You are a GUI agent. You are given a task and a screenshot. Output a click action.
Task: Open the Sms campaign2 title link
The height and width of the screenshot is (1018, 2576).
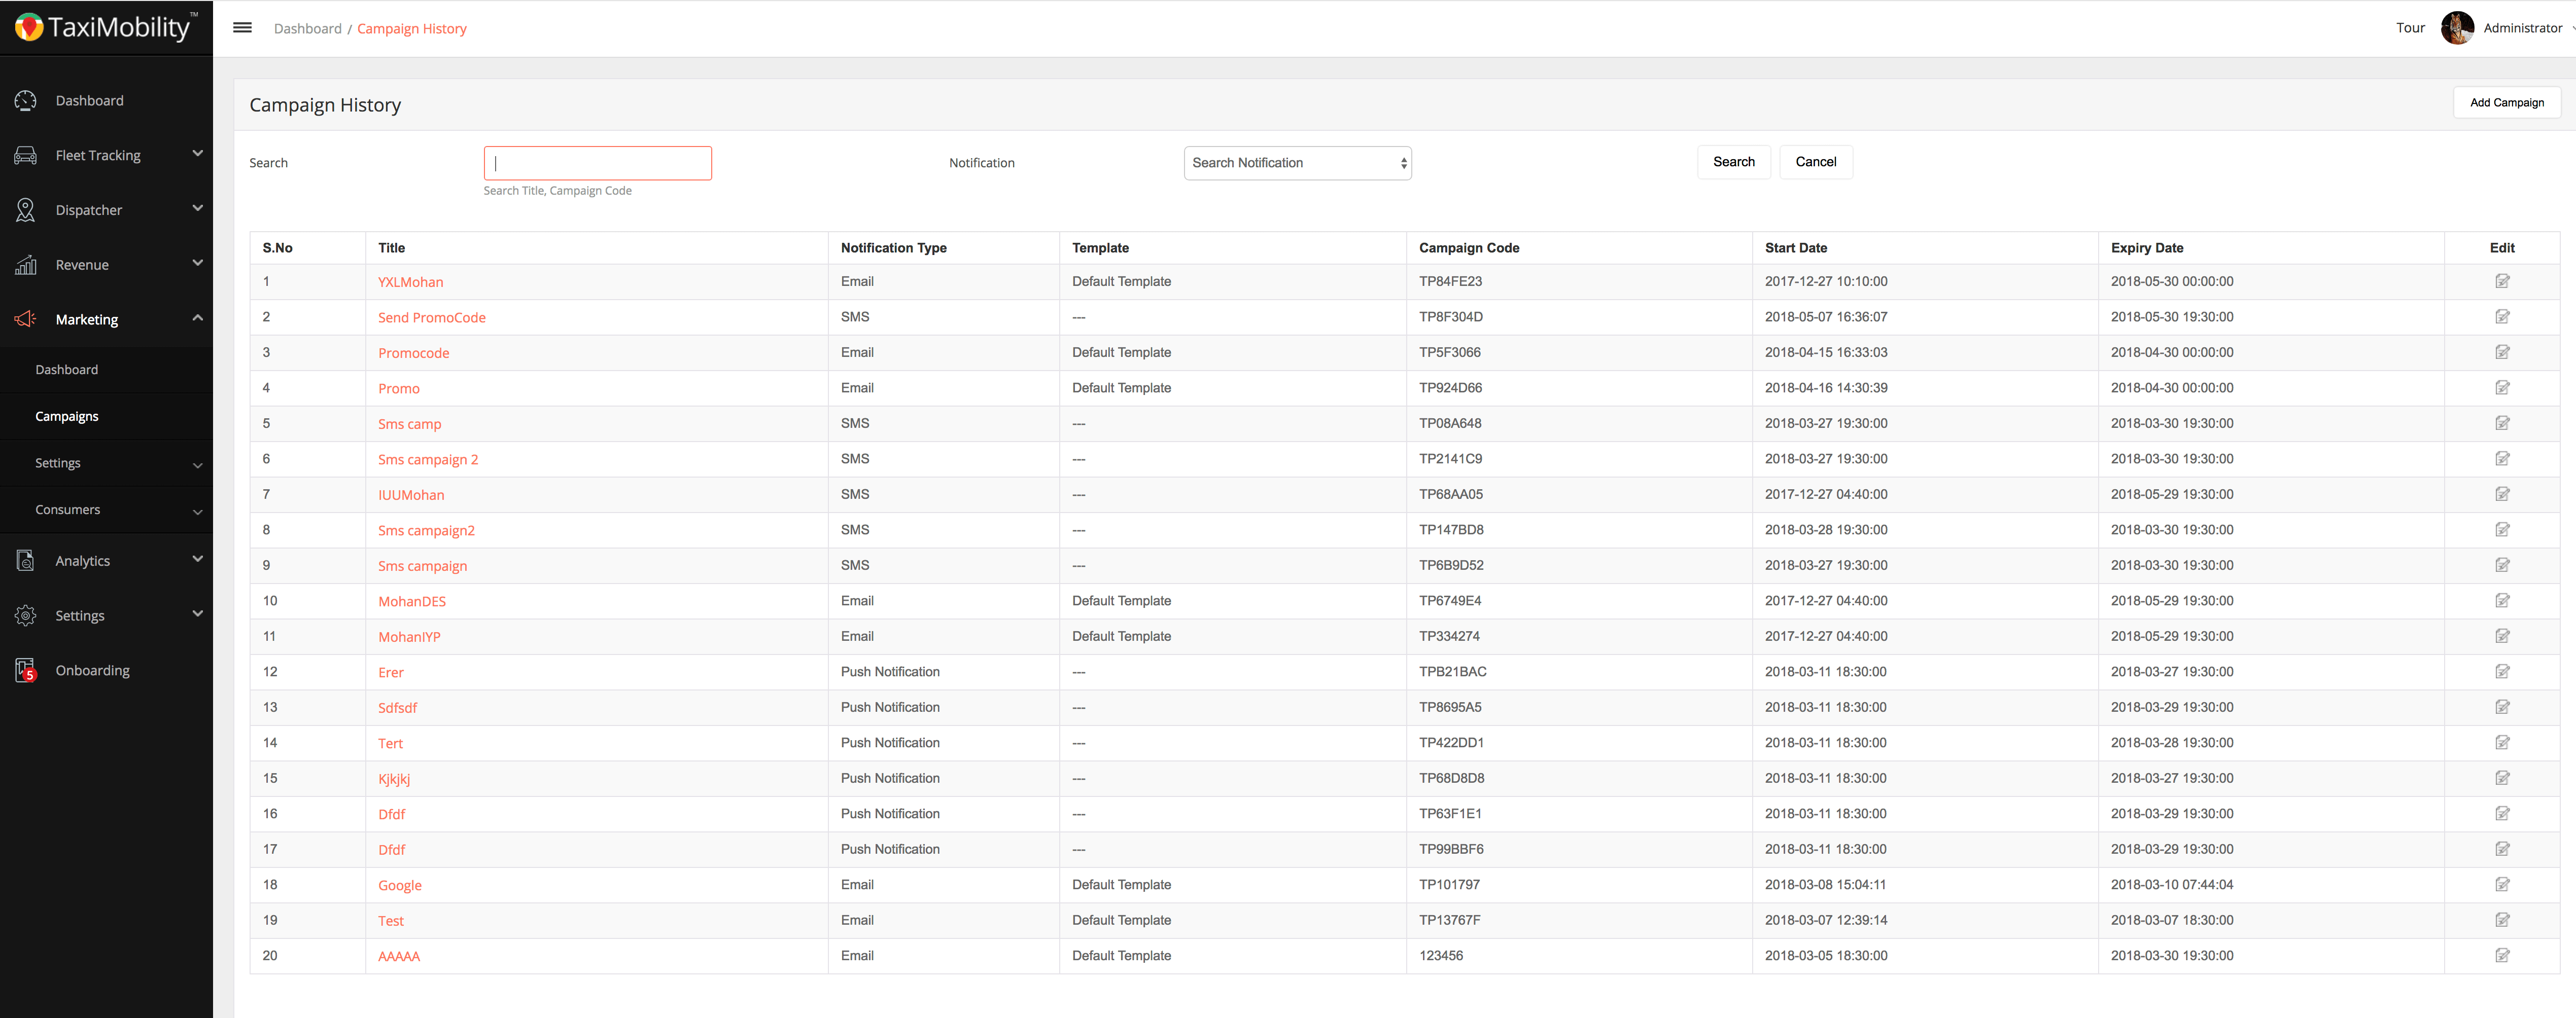(x=426, y=530)
